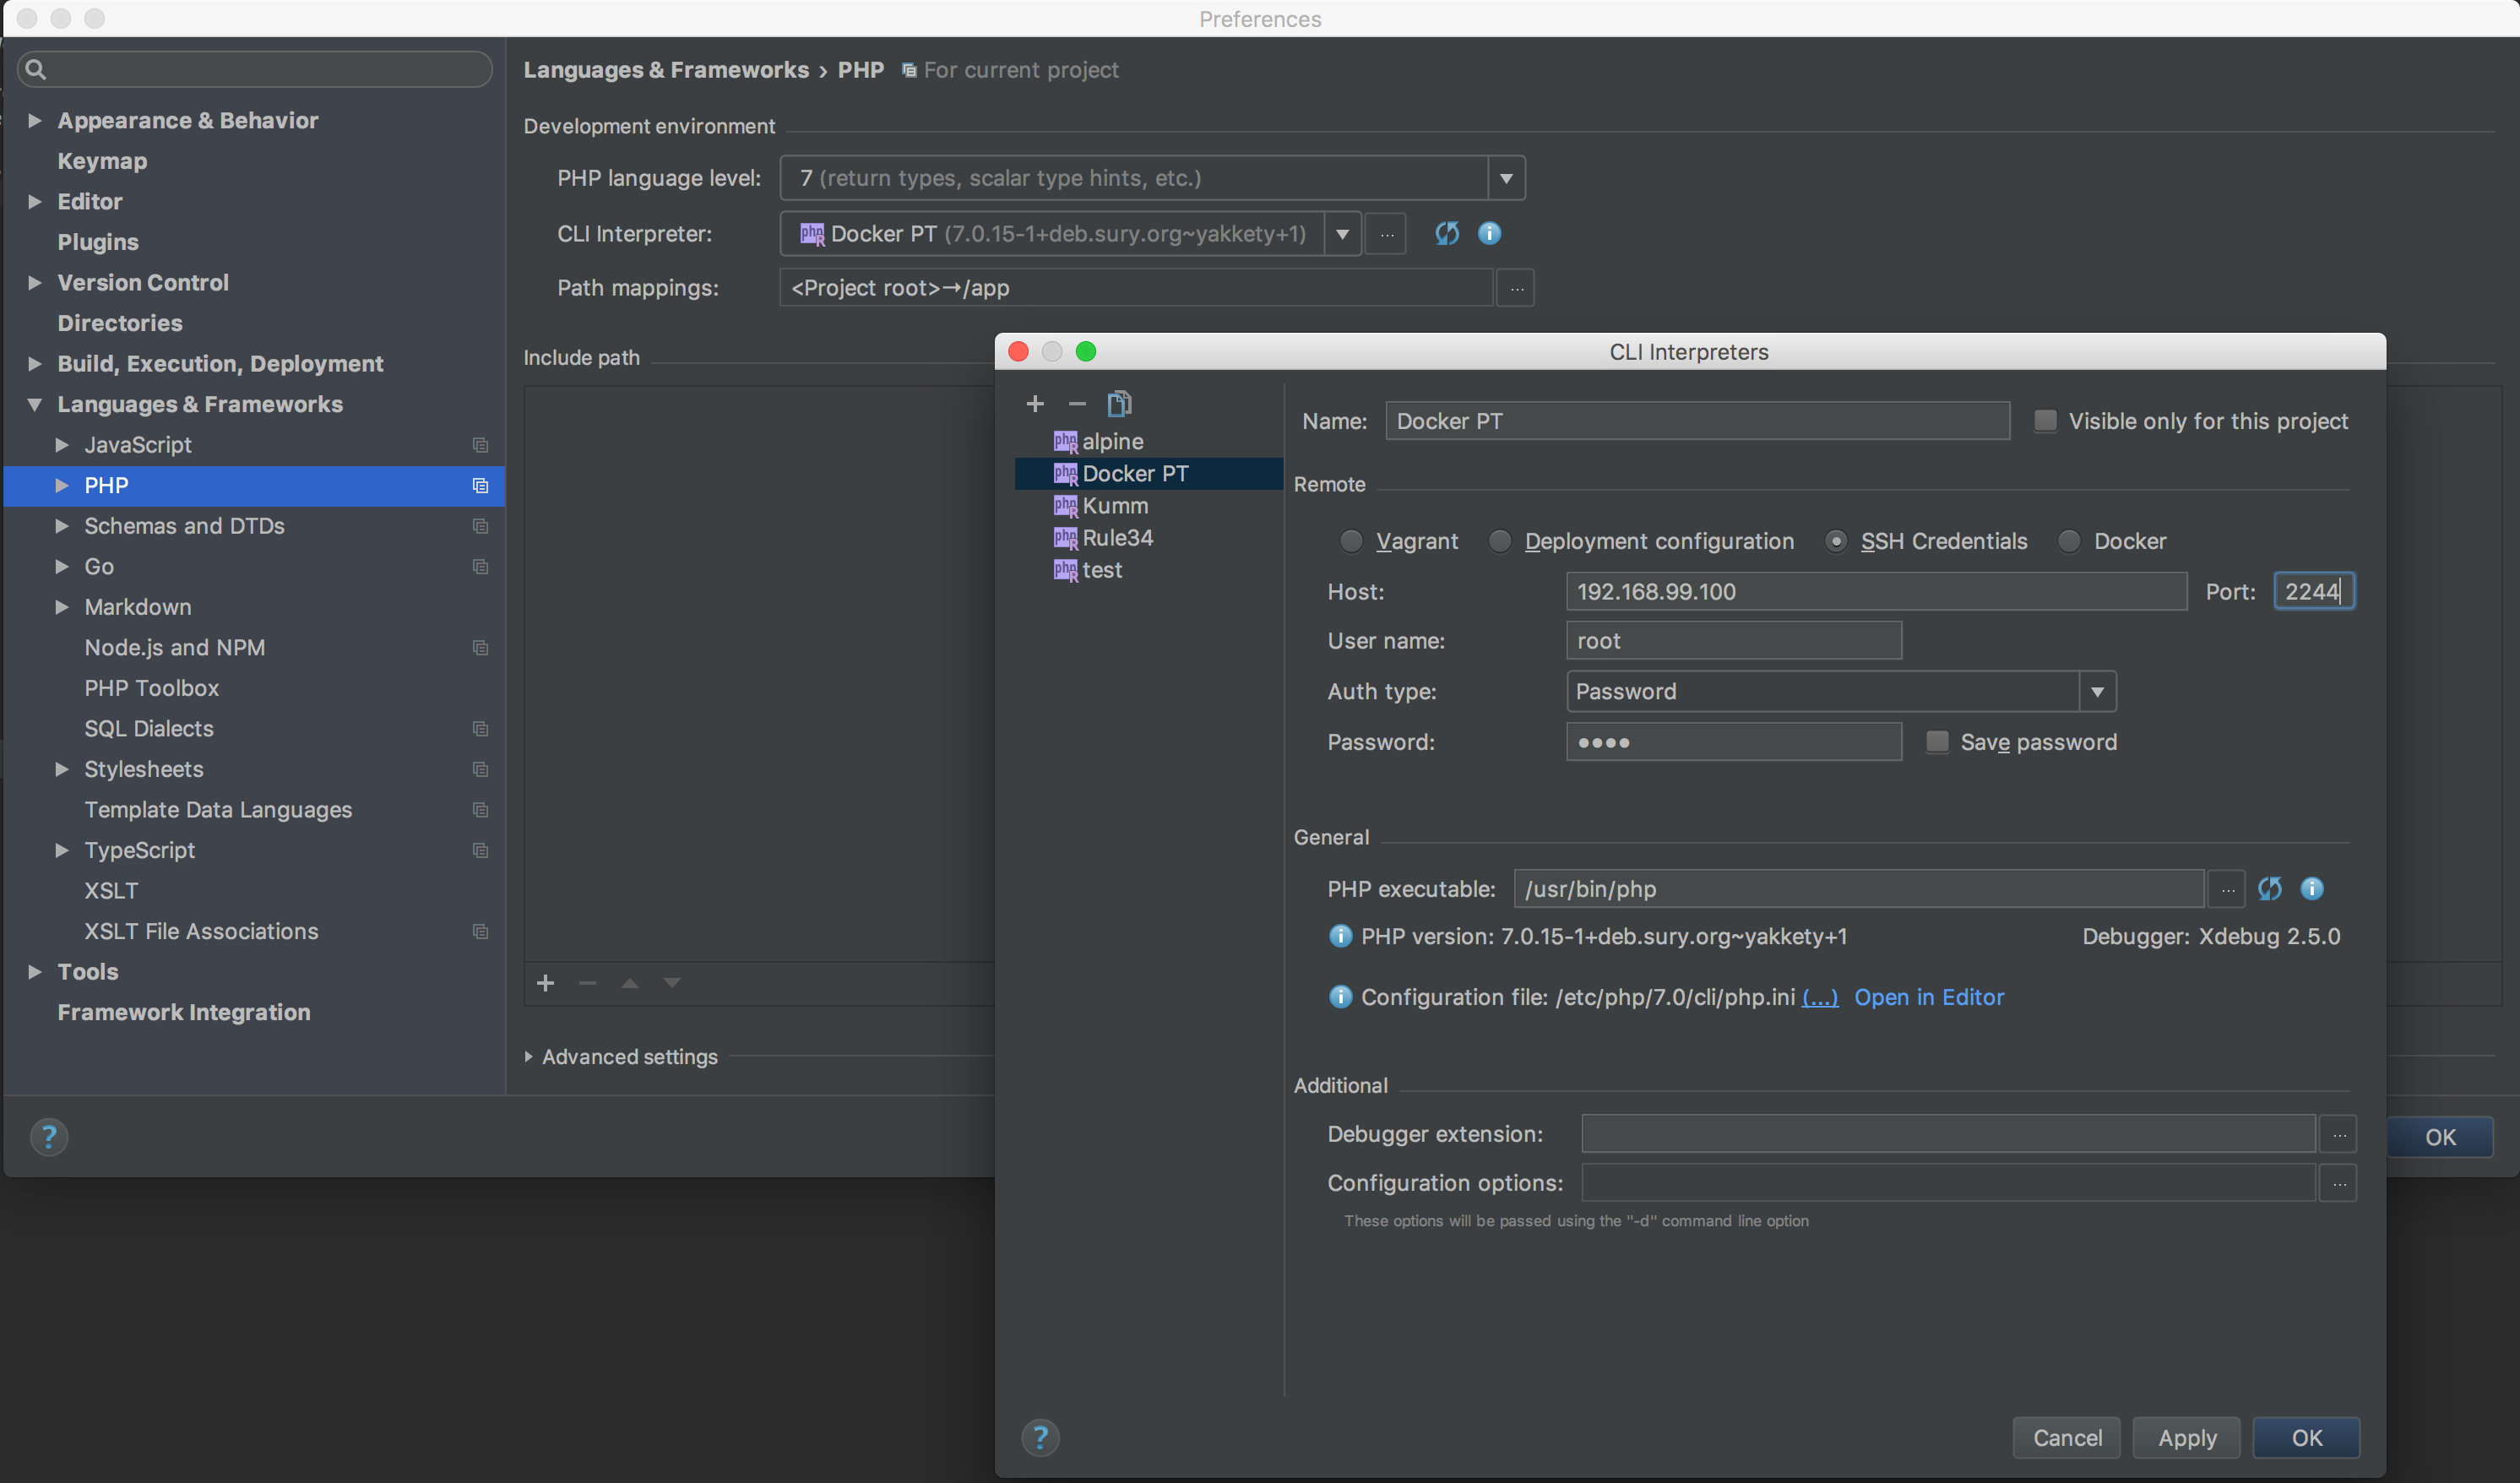The height and width of the screenshot is (1483, 2520).
Task: Click the Open in Editor link
Action: point(1928,996)
